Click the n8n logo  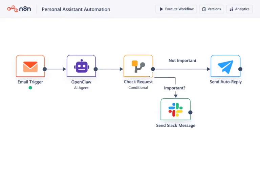point(19,9)
